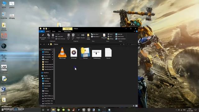Open the Recent locations dropdown arrow
The width and height of the screenshot is (199, 112).
(x=46, y=44)
